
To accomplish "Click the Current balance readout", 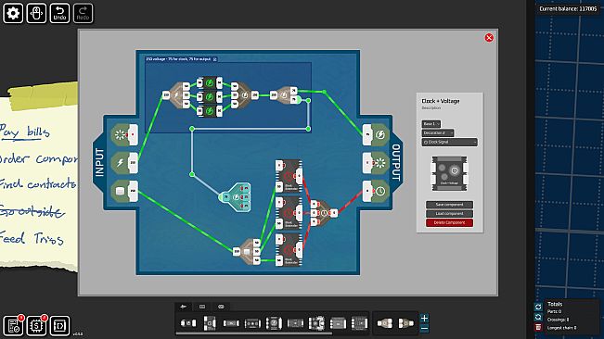I will pyautogui.click(x=568, y=8).
